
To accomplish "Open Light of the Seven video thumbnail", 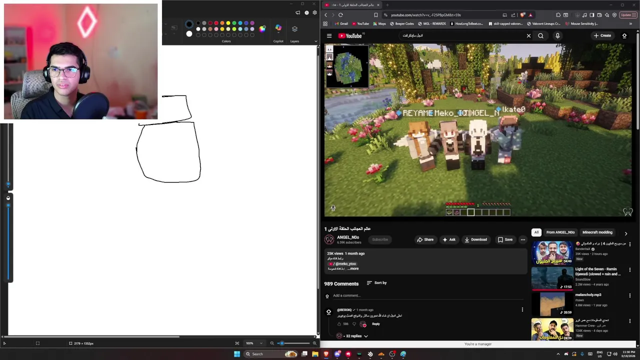I will (x=552, y=278).
